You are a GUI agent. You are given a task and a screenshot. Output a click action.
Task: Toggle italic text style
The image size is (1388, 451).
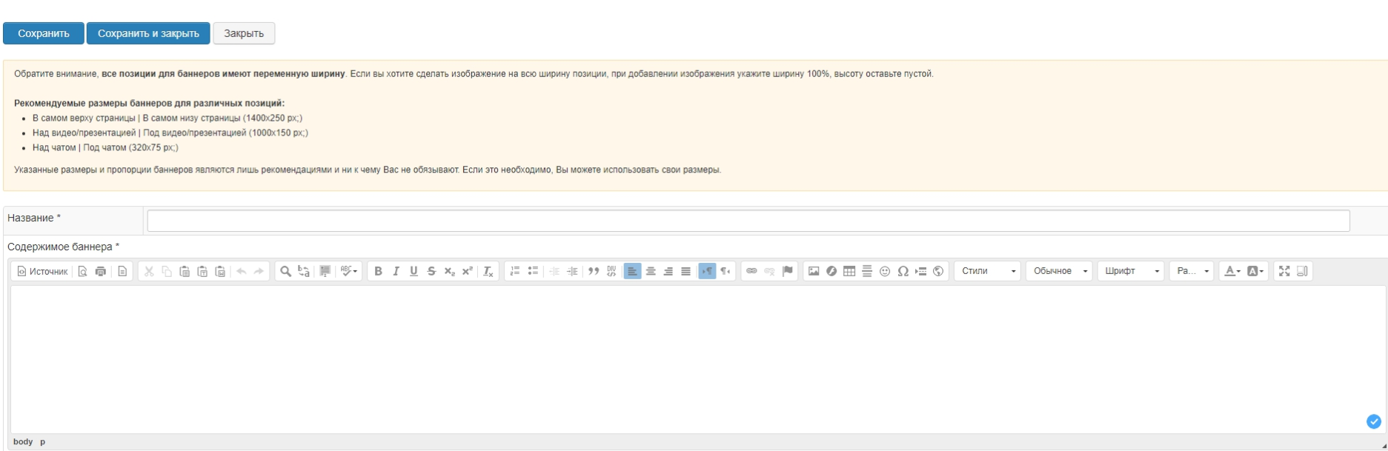pos(396,271)
